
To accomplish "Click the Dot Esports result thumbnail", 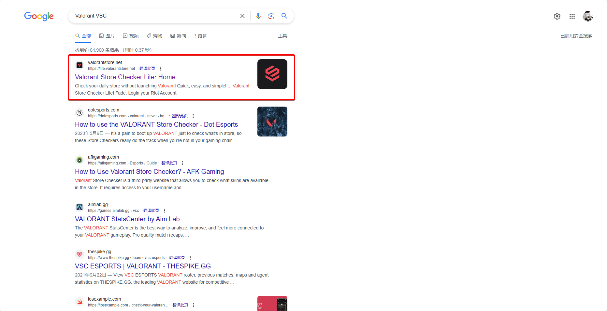I will pos(272,122).
